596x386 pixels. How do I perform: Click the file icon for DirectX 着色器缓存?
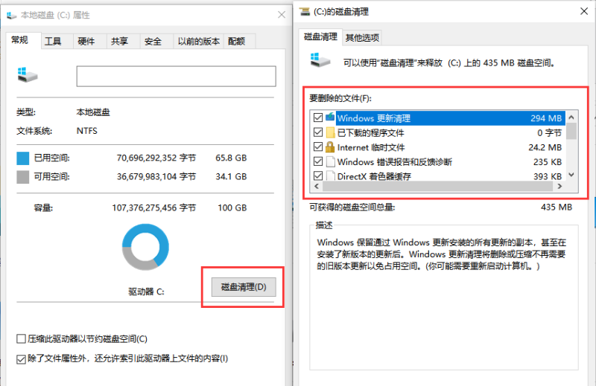[330, 176]
